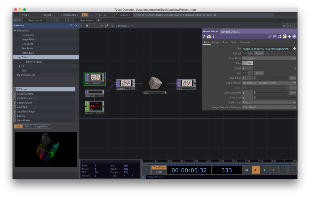310x197 pixels.
Task: Maximize pane with the window icon
Action: pos(289,26)
